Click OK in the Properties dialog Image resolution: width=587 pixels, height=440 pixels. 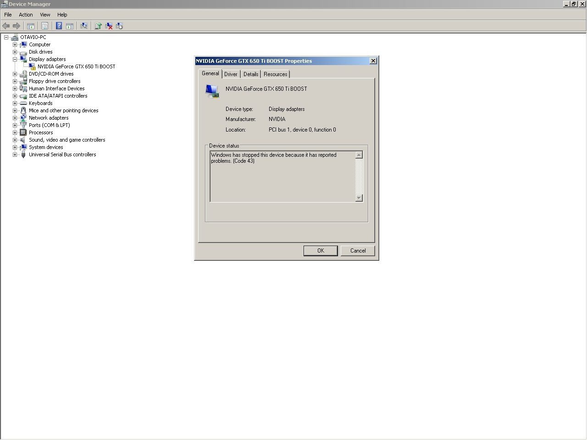(x=321, y=251)
